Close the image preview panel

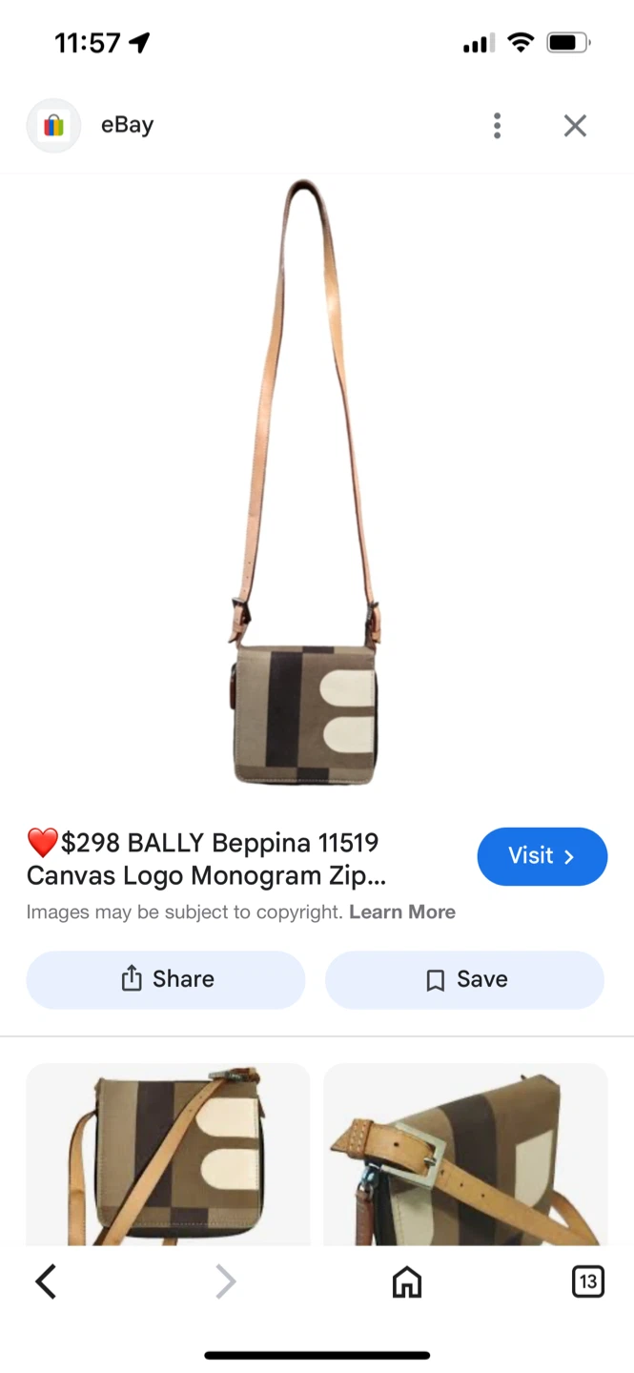pyautogui.click(x=575, y=126)
